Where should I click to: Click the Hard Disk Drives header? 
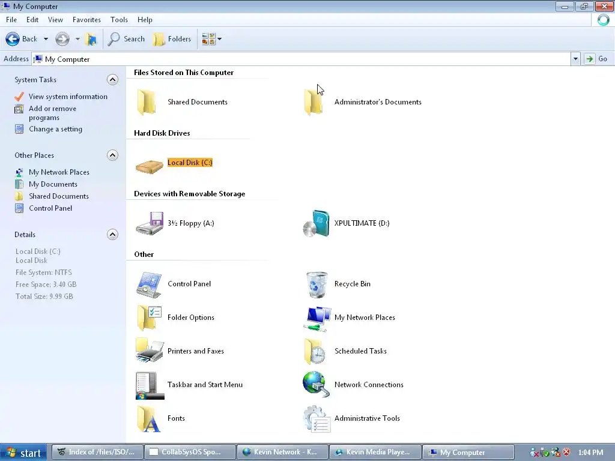(x=162, y=133)
